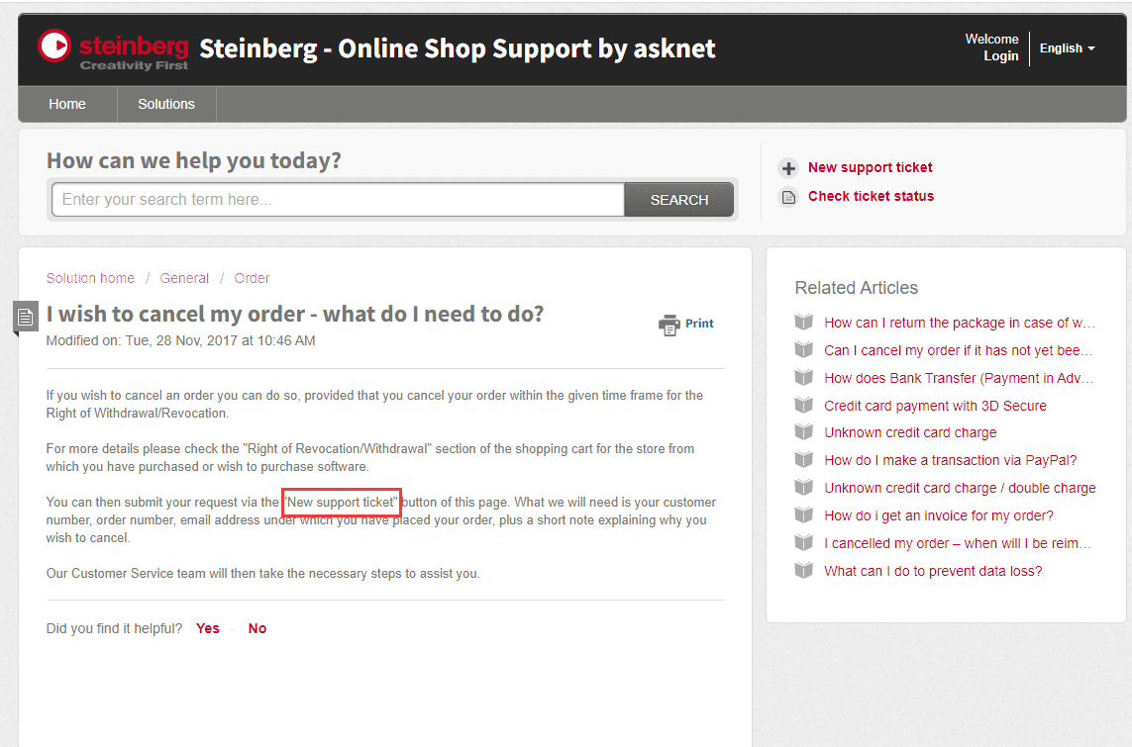
Task: Click the article document icon beside the title
Action: point(26,317)
